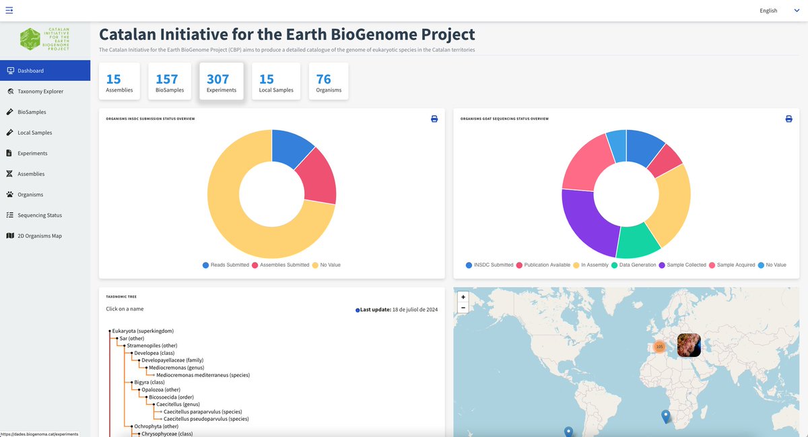Open Local Samples in the sidebar
Image resolution: width=808 pixels, height=437 pixels.
pos(45,133)
